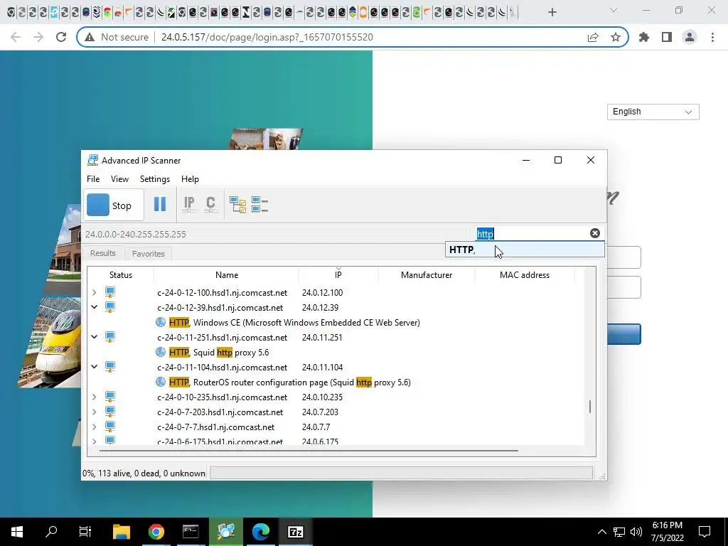This screenshot has height=546, width=728.
Task: Click the IP toolbar icon
Action: tap(189, 204)
